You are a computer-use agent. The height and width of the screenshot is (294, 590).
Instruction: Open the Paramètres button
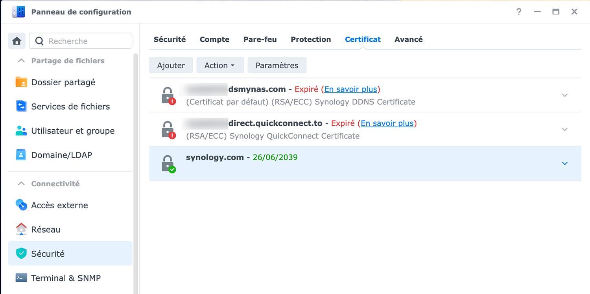pos(277,65)
